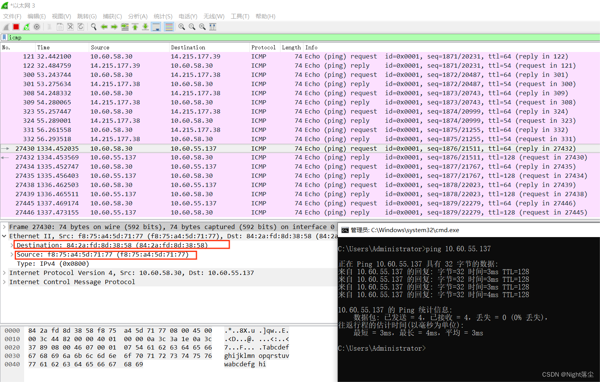Expand Internet Protocol Version 4 section
The image size is (600, 382).
(4, 273)
